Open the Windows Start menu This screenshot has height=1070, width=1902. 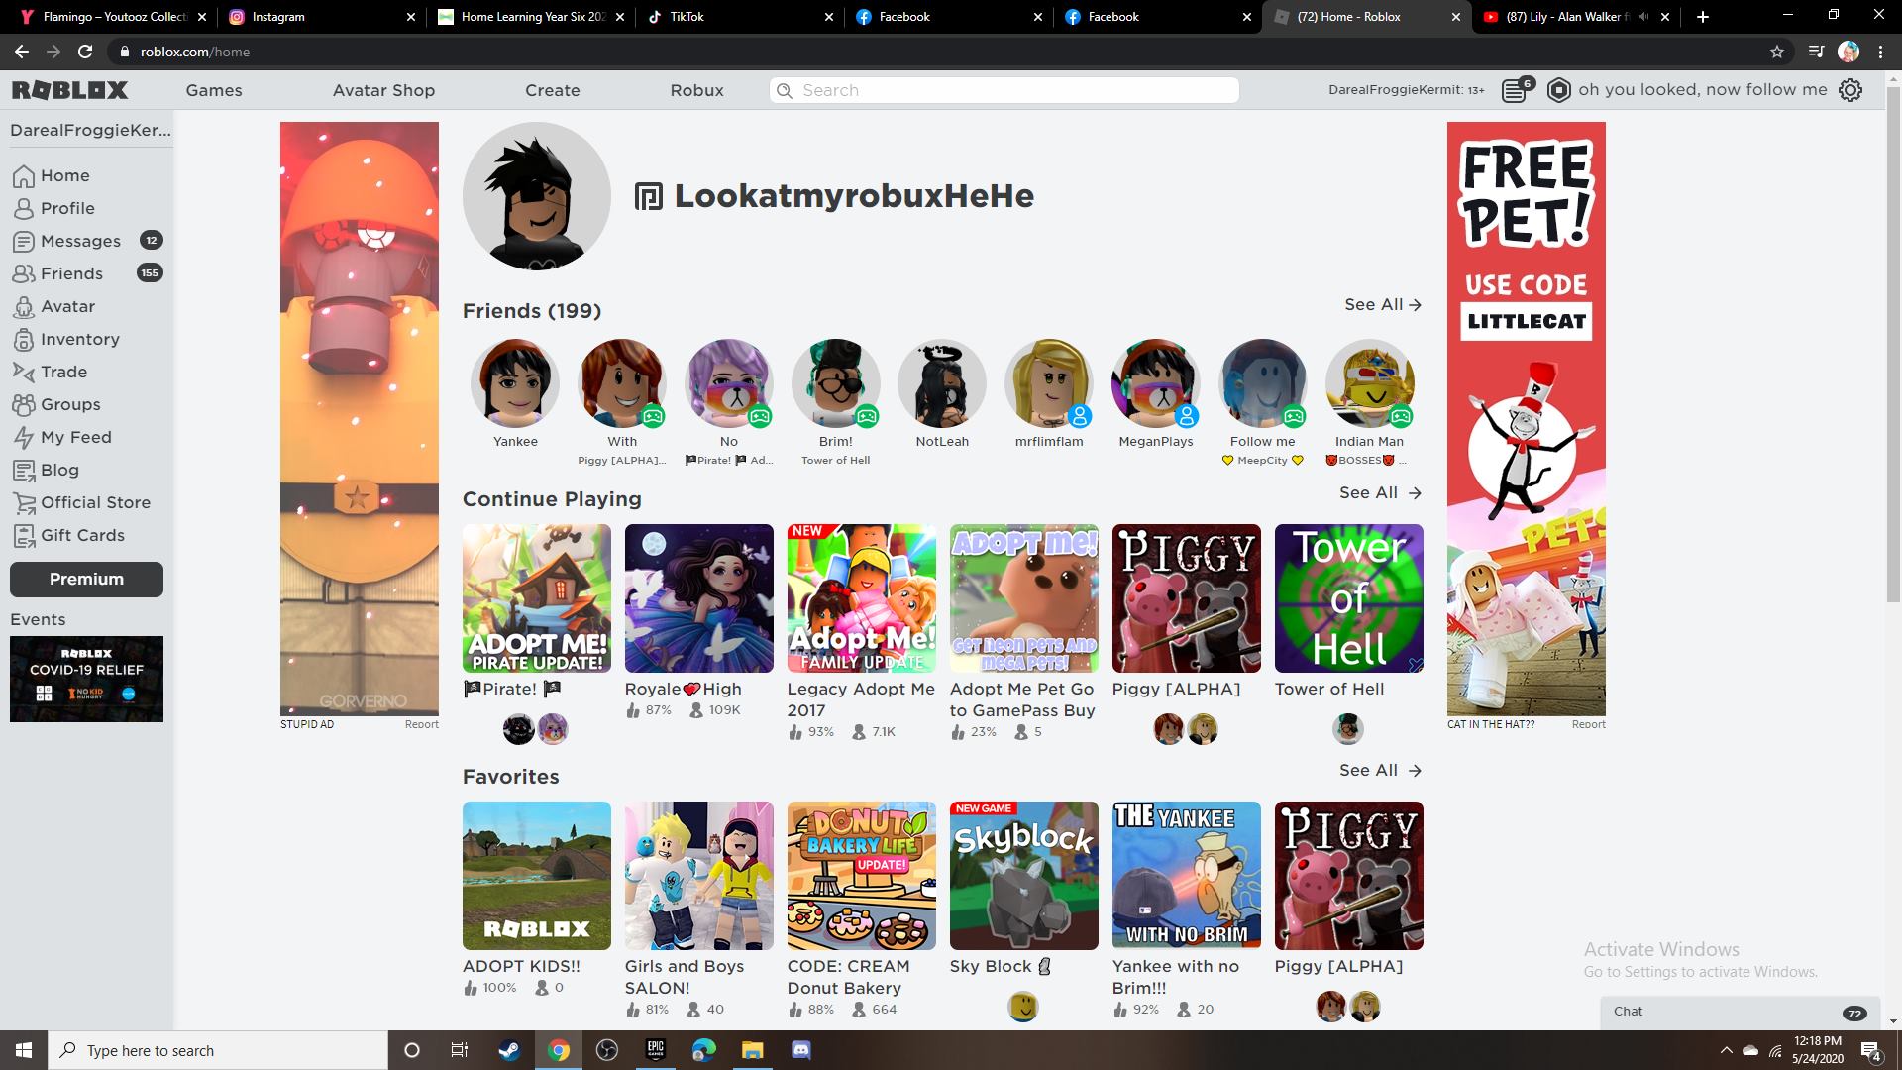(x=24, y=1050)
